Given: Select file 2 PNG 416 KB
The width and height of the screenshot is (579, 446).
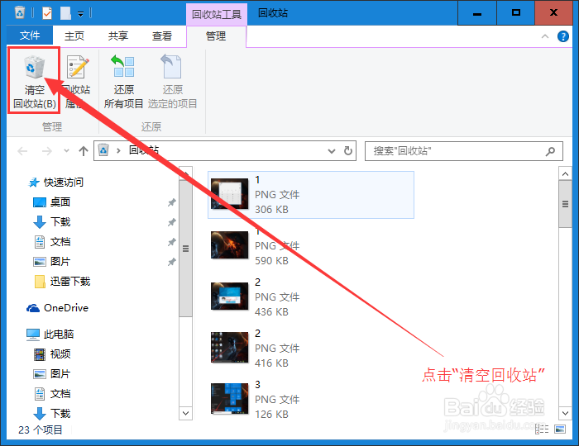Looking at the screenshot, I should click(311, 349).
